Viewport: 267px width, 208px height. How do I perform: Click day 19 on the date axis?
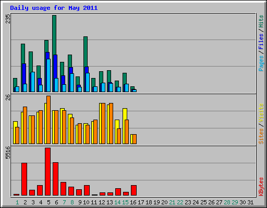click(156, 202)
